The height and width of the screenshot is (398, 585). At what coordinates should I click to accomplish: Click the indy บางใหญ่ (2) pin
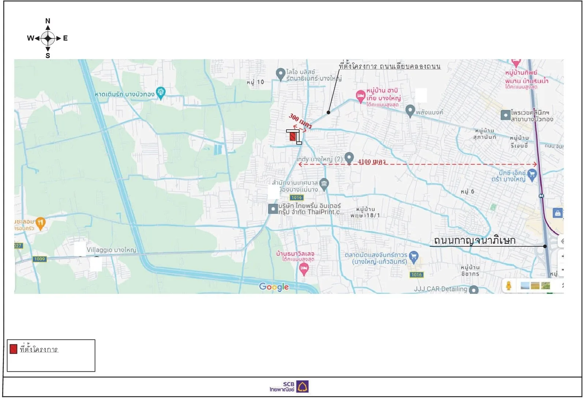tap(349, 158)
